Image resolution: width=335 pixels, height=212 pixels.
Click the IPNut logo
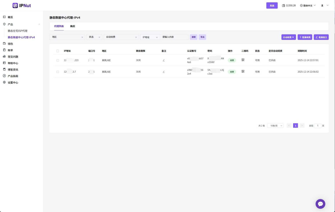coord(22,6)
